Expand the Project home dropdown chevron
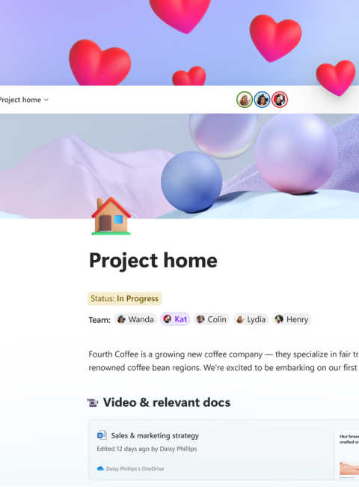Screen dimensions: 359x487 (46, 100)
